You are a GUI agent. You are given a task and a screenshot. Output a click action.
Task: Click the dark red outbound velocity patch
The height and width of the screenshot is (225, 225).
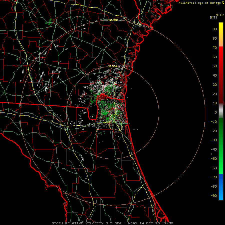coord(102,97)
